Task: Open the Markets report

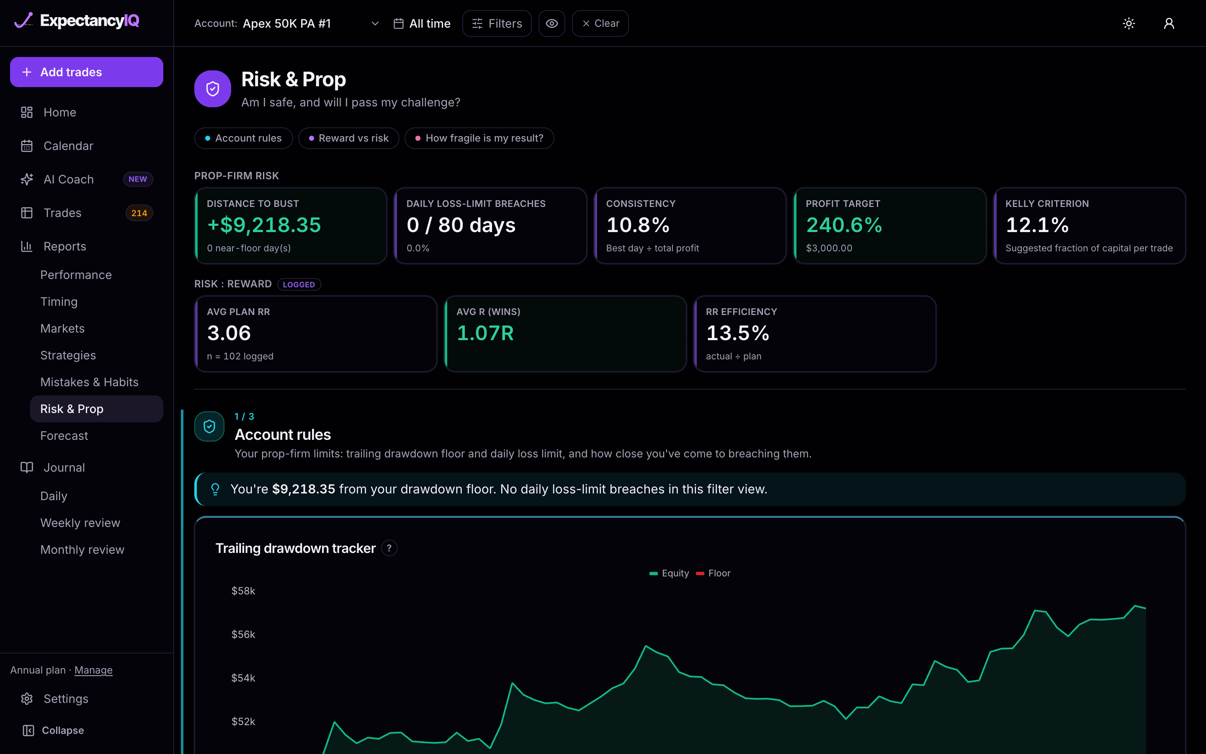Action: pyautogui.click(x=62, y=329)
